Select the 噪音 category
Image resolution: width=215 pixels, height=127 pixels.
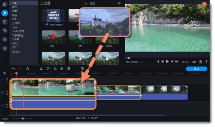[15, 15]
